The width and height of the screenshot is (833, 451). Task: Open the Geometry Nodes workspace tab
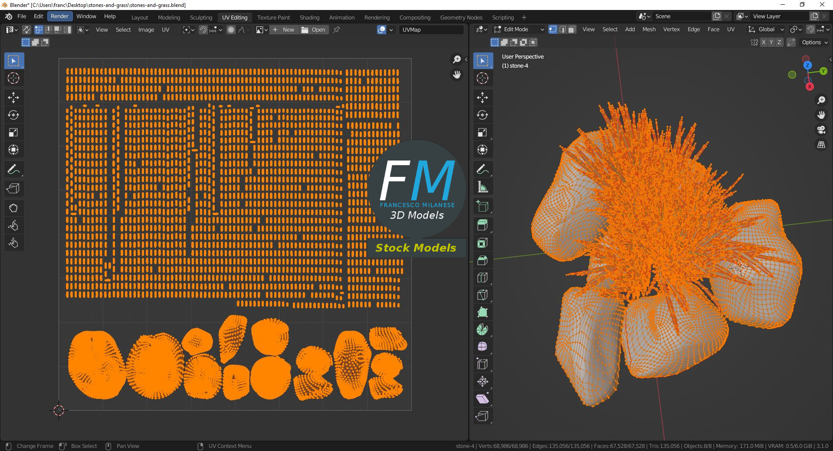coord(461,17)
